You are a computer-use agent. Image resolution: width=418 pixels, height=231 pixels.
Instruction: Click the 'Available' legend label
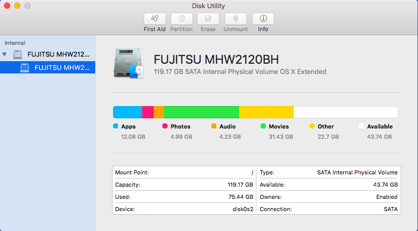pos(380,126)
